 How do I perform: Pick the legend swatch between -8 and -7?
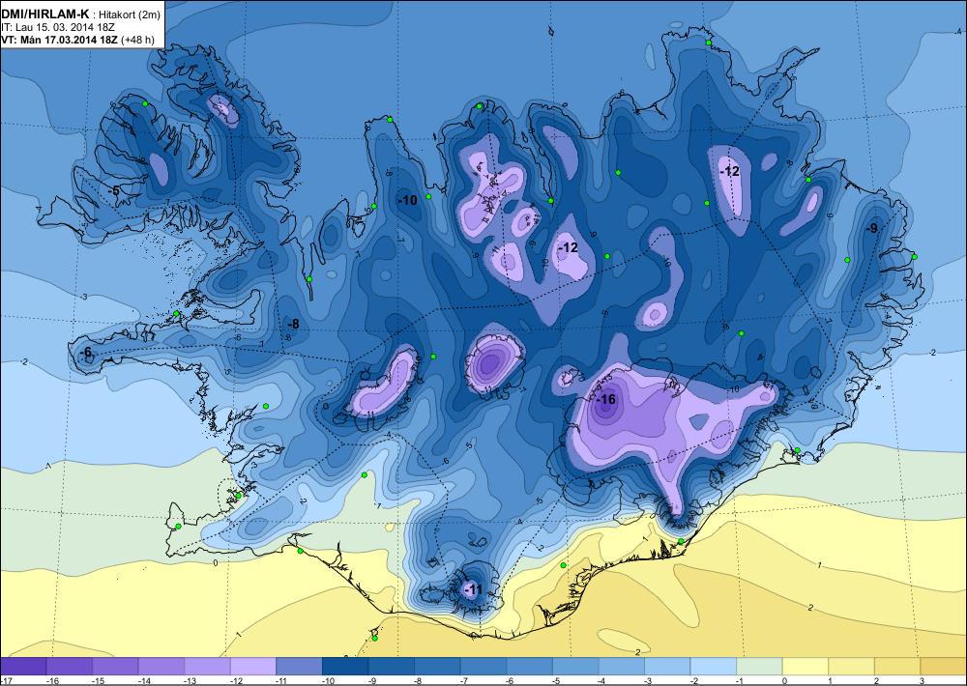tap(437, 667)
